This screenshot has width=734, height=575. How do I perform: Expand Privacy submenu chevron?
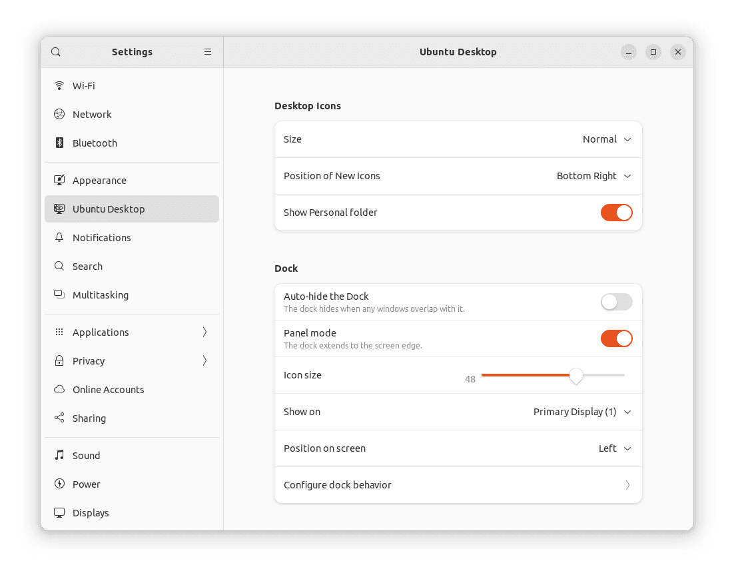(204, 360)
